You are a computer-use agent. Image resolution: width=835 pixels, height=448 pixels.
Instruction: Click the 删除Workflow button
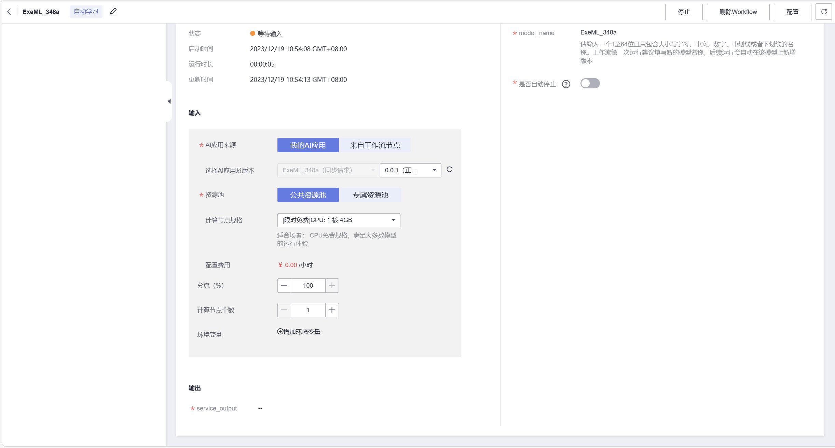point(738,11)
